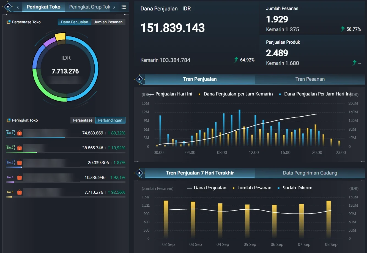367x253 pixels.
Task: Select the Tren Penjualan tab
Action: point(200,79)
